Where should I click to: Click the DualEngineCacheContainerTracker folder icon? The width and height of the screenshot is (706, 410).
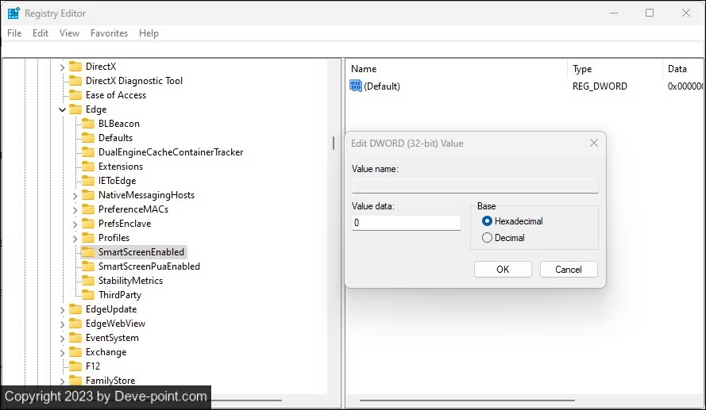[x=88, y=152]
